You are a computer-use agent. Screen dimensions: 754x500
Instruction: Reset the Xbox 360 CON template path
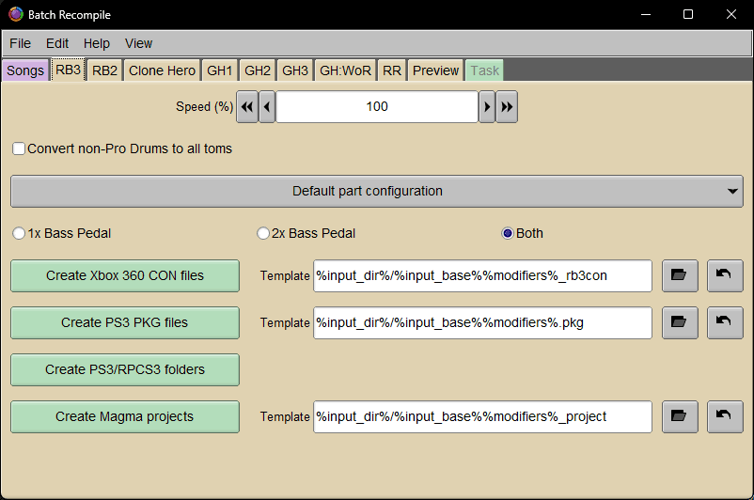click(725, 276)
